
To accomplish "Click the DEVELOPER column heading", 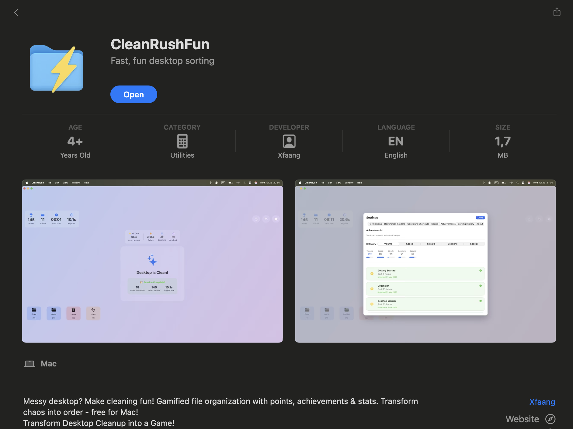I will [x=289, y=127].
